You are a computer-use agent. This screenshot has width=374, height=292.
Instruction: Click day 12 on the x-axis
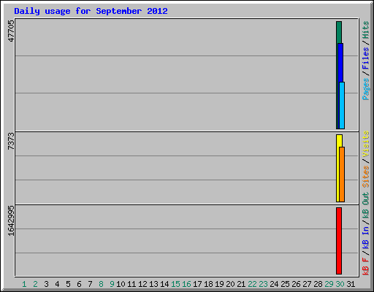[x=142, y=284]
